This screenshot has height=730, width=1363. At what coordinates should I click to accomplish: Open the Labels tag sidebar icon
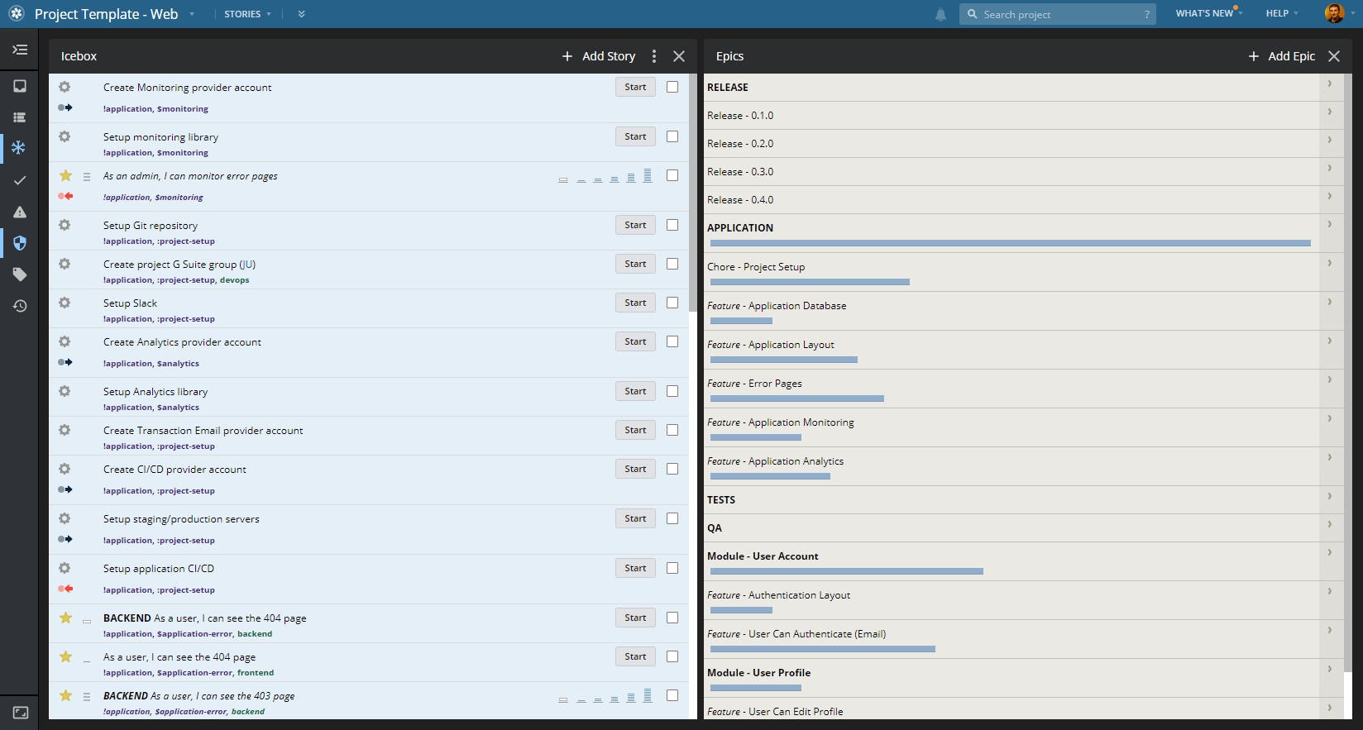tap(20, 274)
